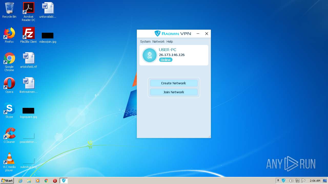
Task: Select the logsquare.jpg file icon
Action: (x=28, y=113)
